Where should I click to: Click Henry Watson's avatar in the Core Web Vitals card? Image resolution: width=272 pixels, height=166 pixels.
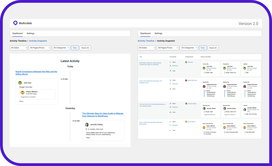click(x=245, y=128)
